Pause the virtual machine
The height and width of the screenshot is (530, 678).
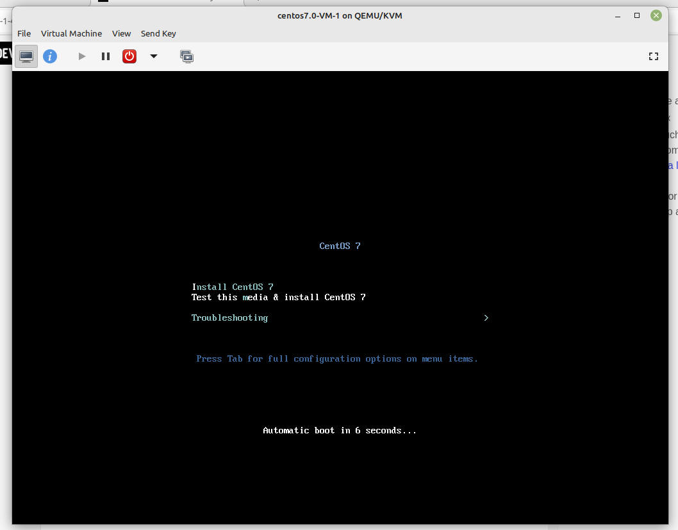tap(106, 56)
